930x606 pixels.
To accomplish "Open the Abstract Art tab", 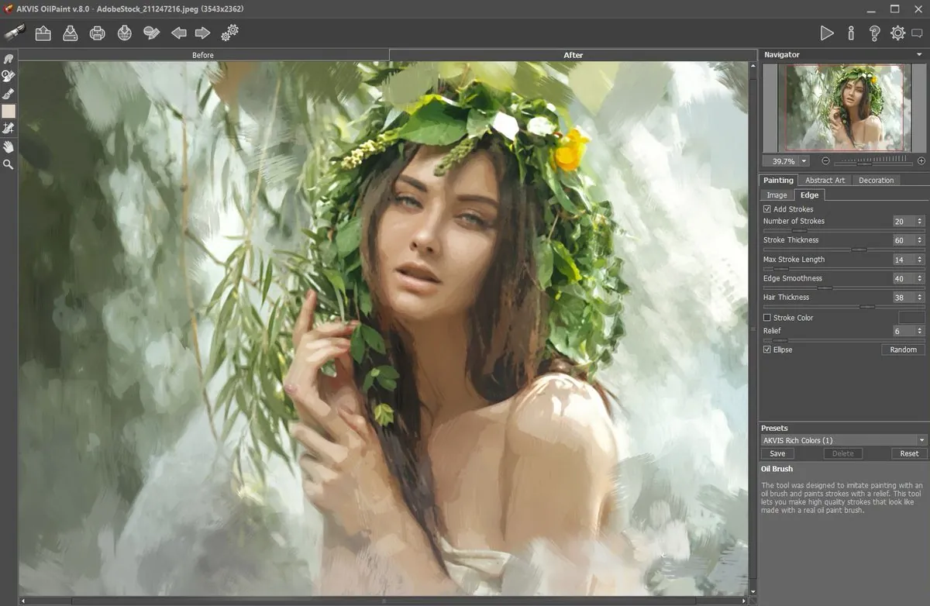I will pyautogui.click(x=825, y=180).
